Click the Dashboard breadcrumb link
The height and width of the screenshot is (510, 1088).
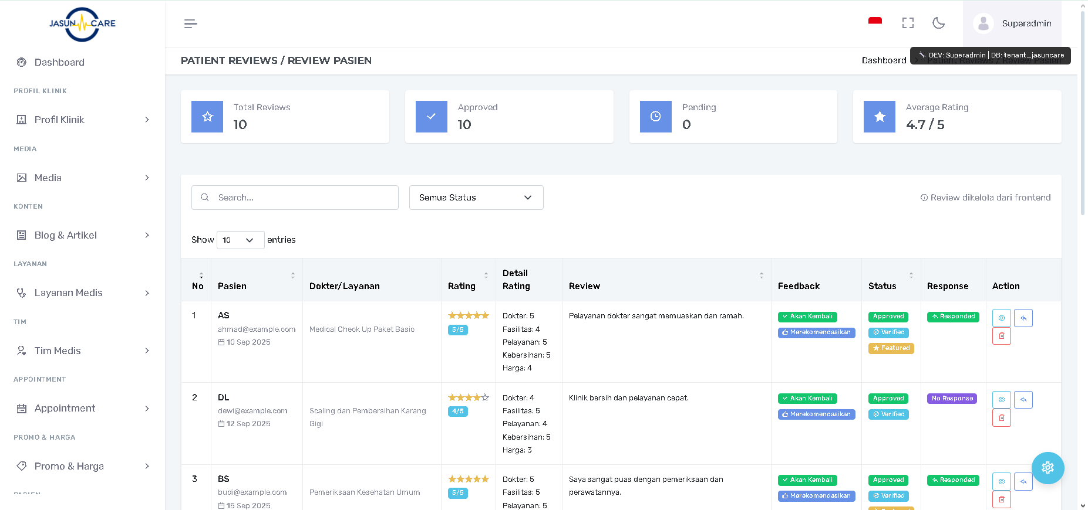click(x=884, y=60)
